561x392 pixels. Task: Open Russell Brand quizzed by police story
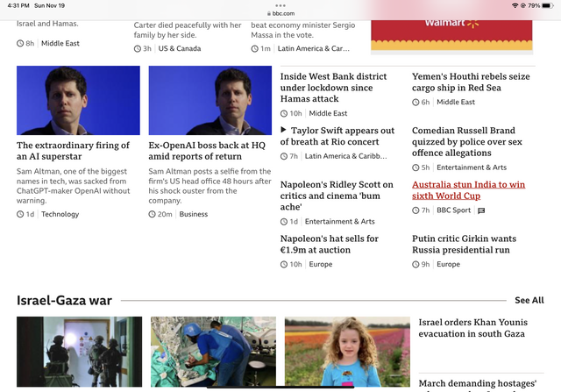[x=467, y=142]
